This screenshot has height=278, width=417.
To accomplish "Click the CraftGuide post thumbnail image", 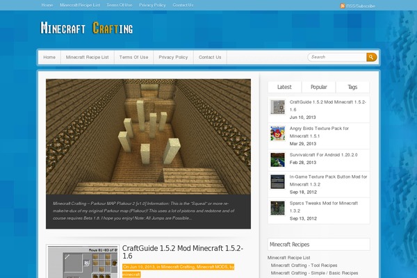I will click(83, 262).
